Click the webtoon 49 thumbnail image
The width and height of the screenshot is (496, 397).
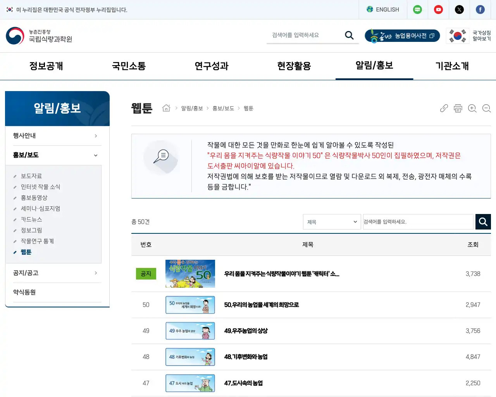tap(190, 331)
